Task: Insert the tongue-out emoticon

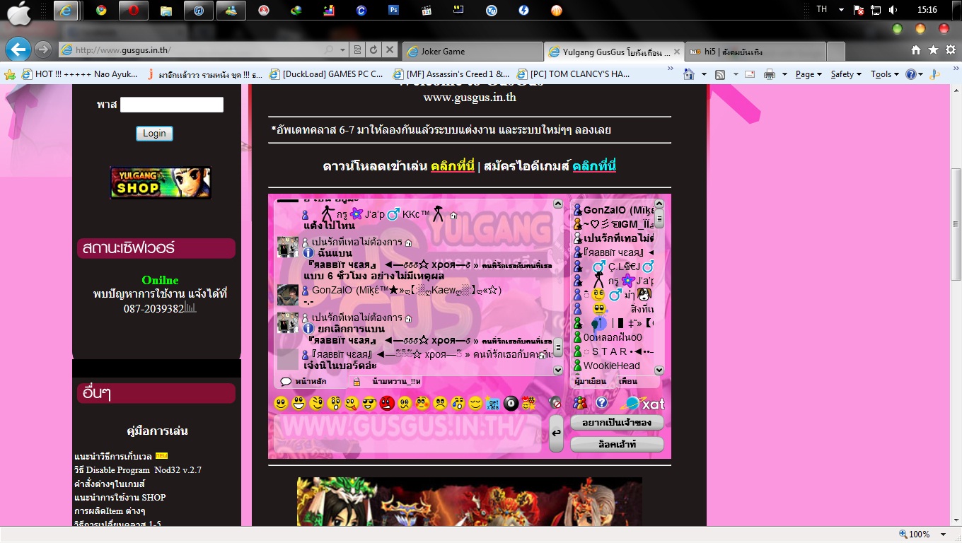Action: click(352, 404)
